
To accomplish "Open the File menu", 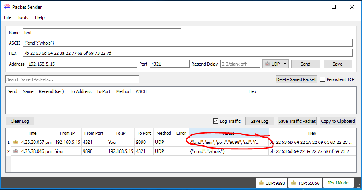I will [8, 17].
